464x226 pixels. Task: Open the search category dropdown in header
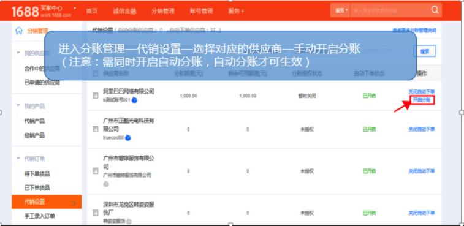click(x=340, y=10)
